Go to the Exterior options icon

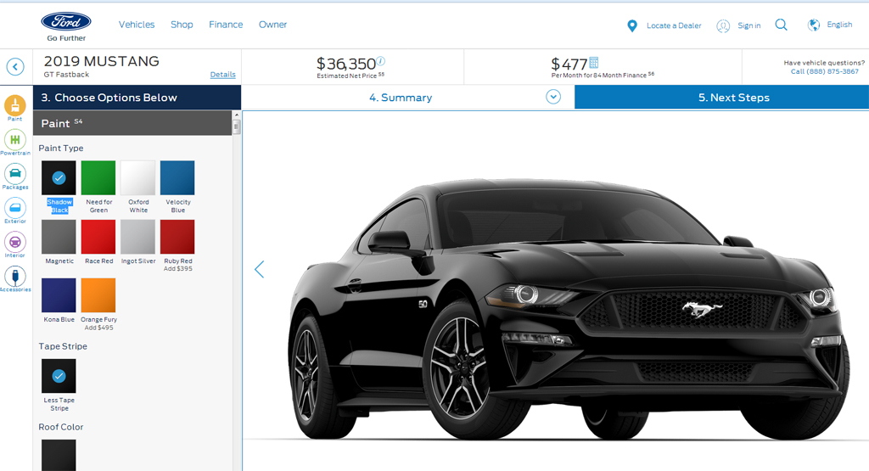click(x=15, y=208)
